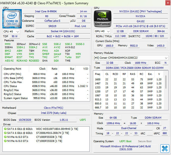171x155 pixels.
Task: Click the AES-NI feature label
Action: (x=9, y=61)
